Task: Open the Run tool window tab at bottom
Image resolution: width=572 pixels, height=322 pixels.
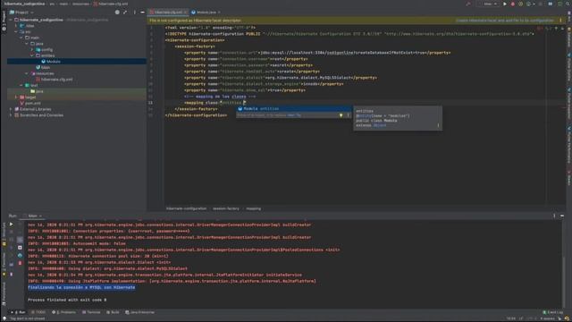Action: click(19, 312)
